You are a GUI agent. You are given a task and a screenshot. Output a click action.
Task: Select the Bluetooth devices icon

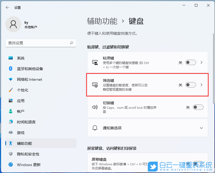[10, 69]
